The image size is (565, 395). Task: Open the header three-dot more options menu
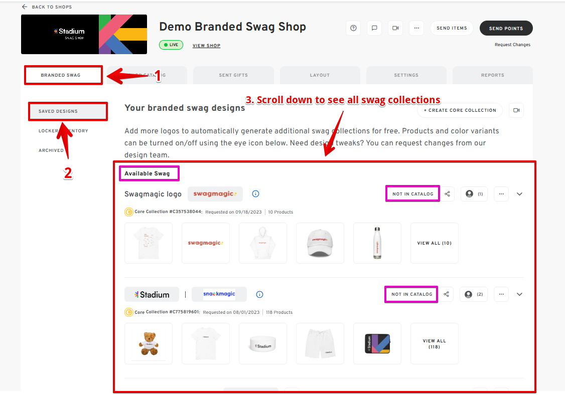pos(416,28)
